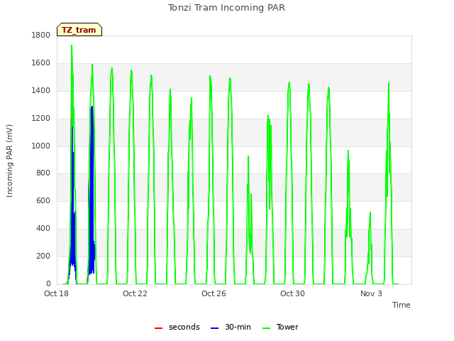454x341 pixels.
Task: Click the blue 30-min legend swatch
Action: (x=214, y=328)
